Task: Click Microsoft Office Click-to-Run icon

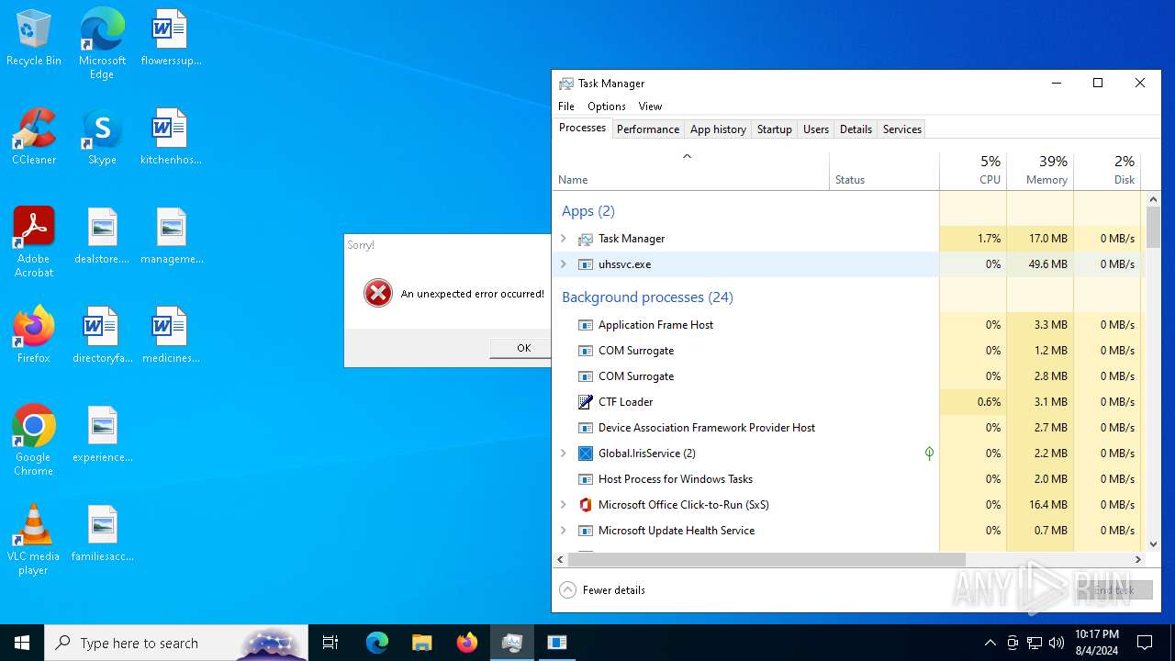Action: [586, 505]
